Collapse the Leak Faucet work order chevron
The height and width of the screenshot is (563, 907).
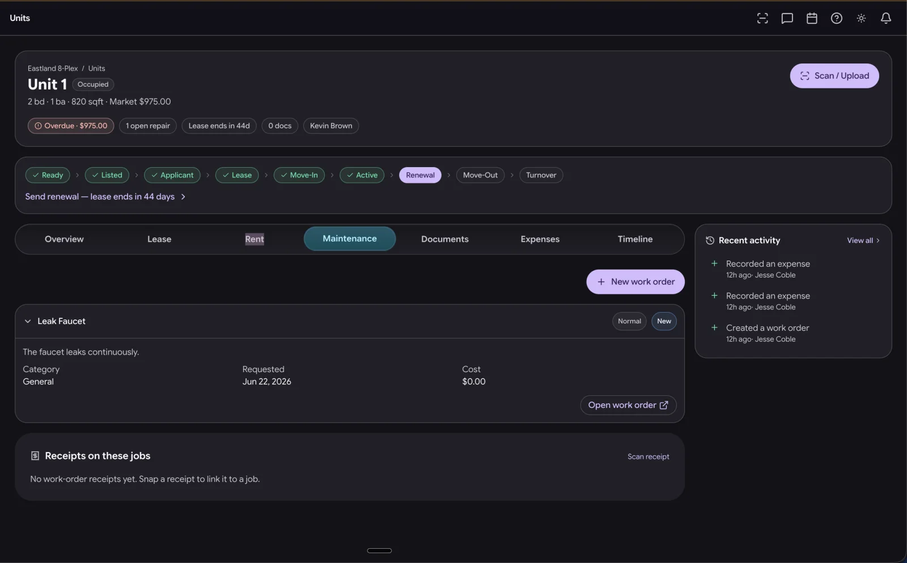click(28, 321)
